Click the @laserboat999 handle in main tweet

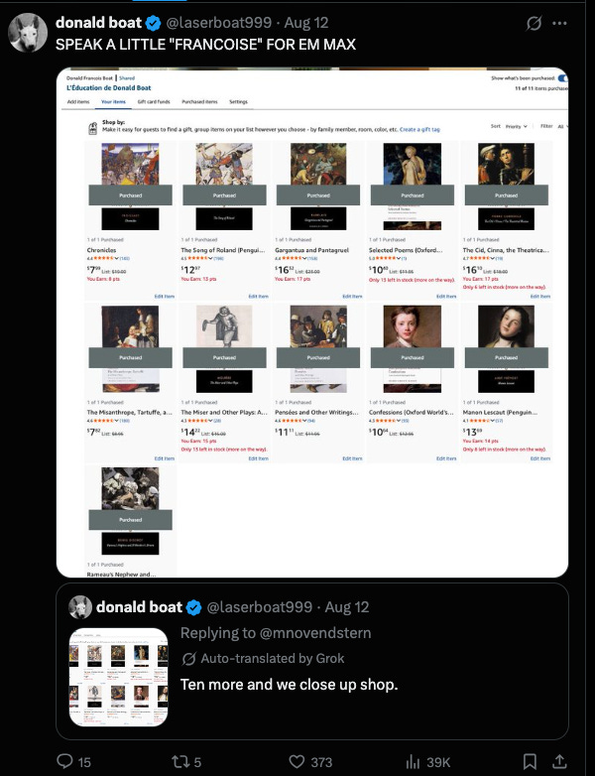(218, 23)
